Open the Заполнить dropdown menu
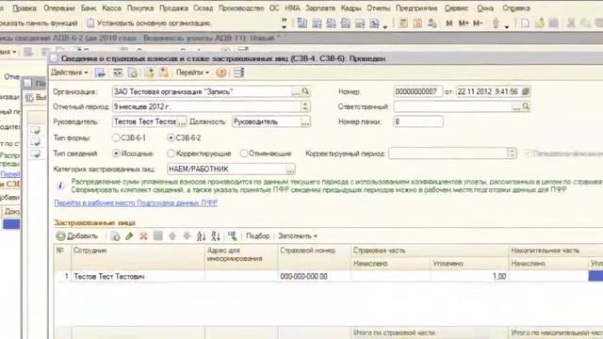This screenshot has height=339, width=603. pos(298,236)
